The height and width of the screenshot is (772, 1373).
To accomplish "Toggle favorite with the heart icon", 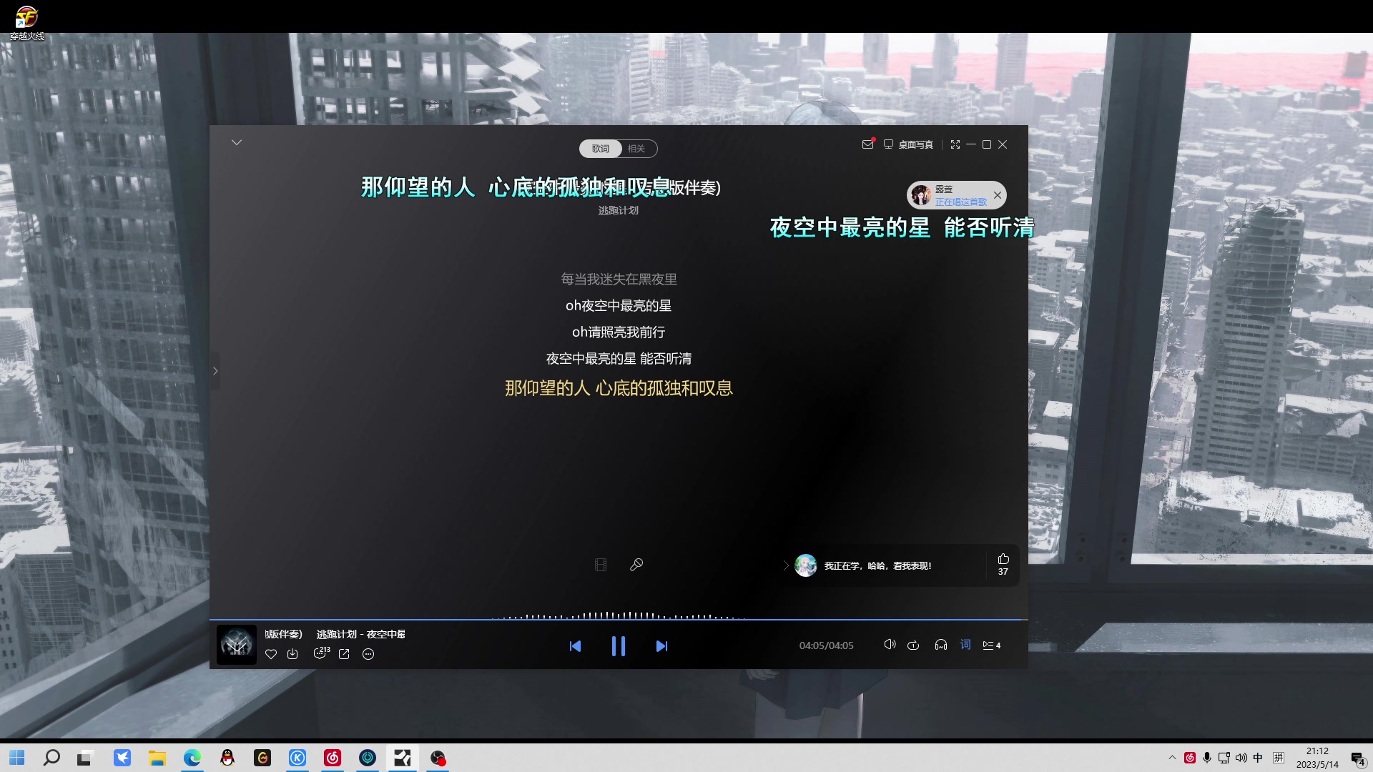I will pyautogui.click(x=271, y=654).
